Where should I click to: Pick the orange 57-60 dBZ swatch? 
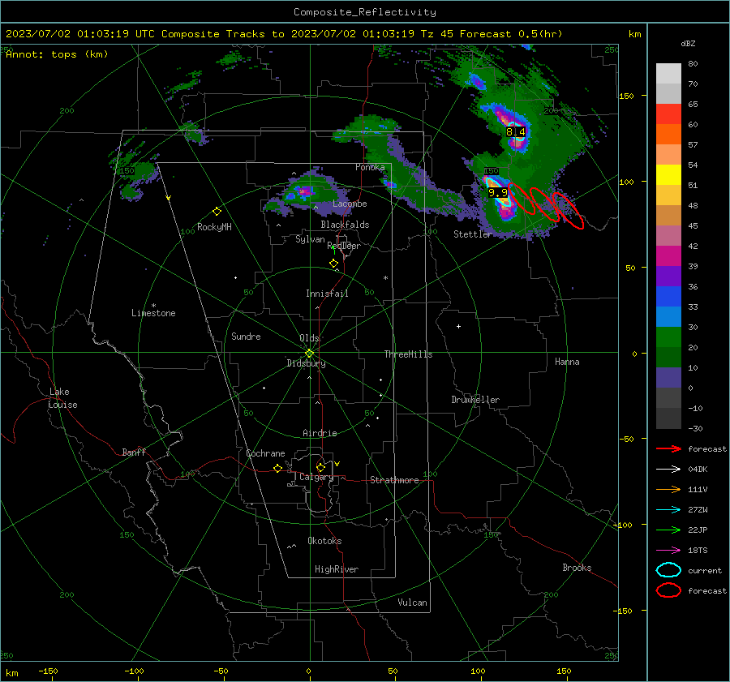tap(668, 135)
